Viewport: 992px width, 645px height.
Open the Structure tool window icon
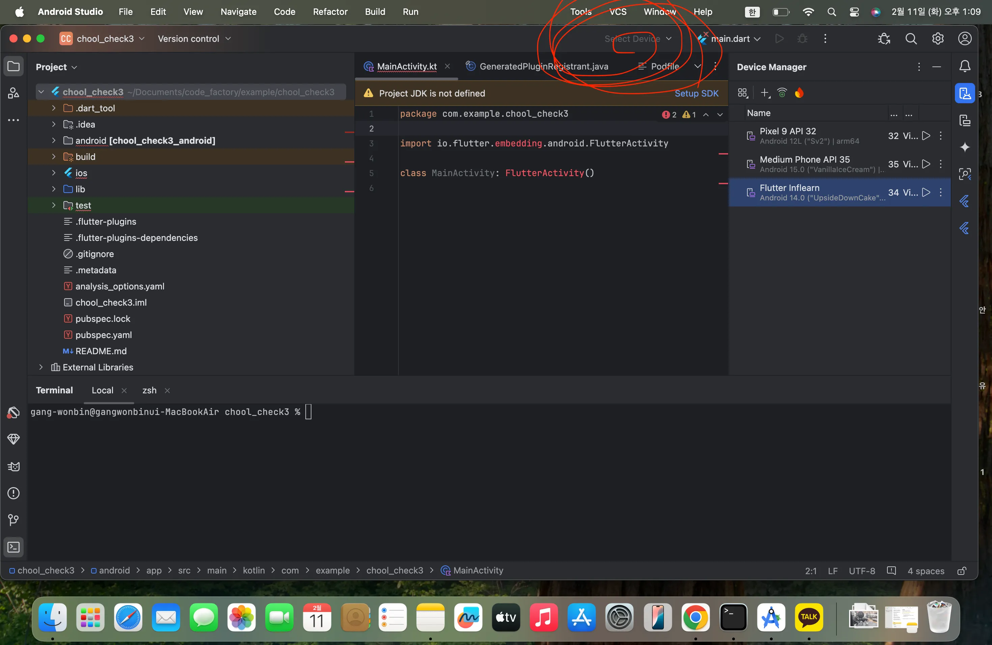[x=13, y=93]
